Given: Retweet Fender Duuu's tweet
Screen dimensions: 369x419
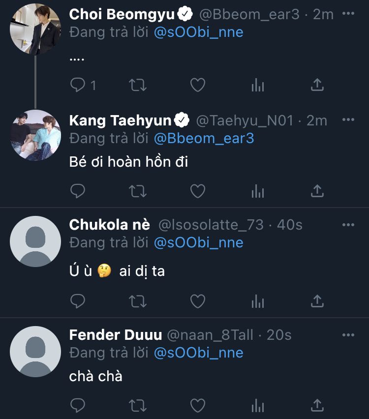Looking at the screenshot, I should [137, 406].
